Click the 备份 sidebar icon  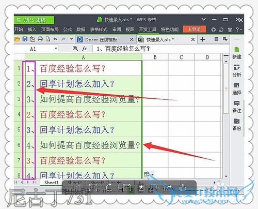(x=237, y=124)
